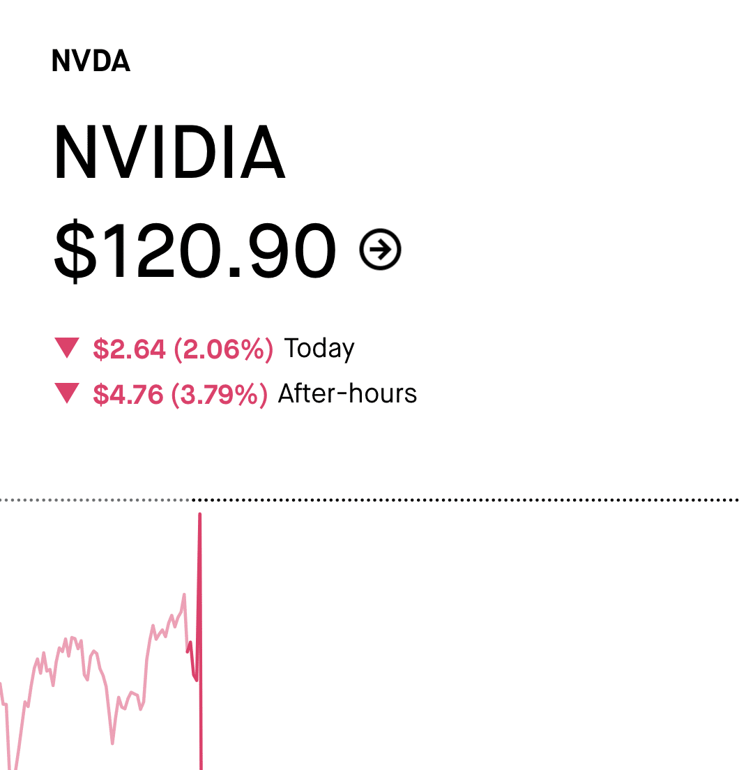This screenshot has width=739, height=770.
Task: Click the circled arrow beside the price
Action: tap(380, 249)
